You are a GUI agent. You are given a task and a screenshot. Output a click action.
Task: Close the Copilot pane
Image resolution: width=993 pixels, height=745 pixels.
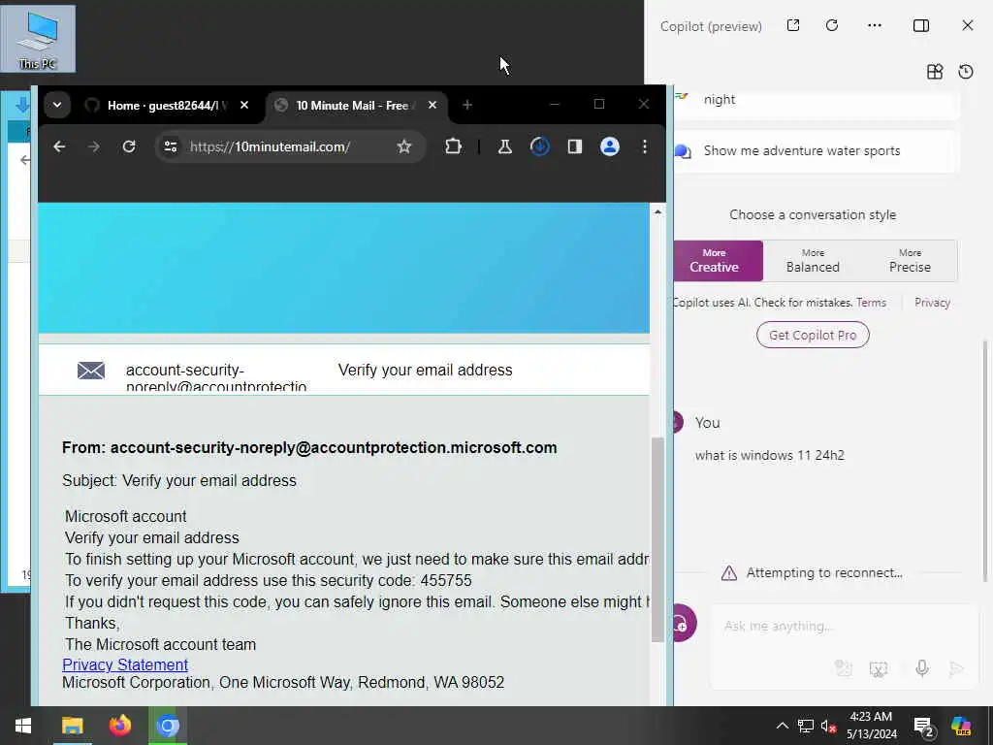tap(968, 25)
